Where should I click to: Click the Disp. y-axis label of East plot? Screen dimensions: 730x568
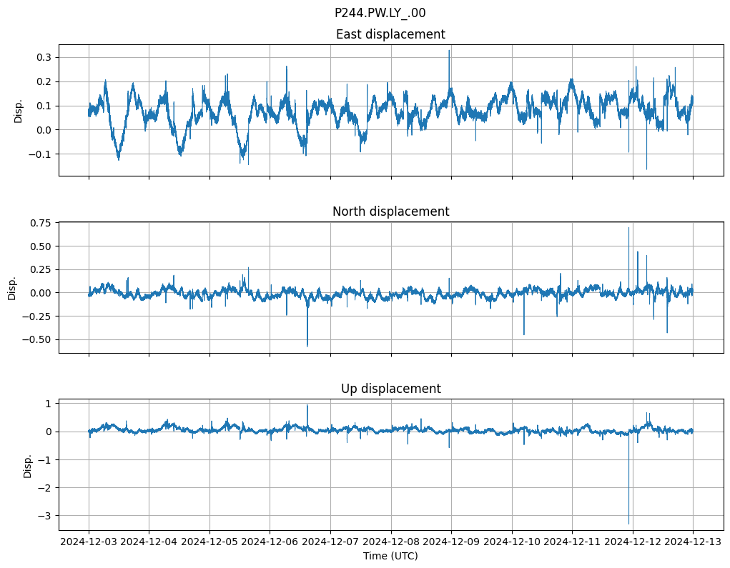19,111
